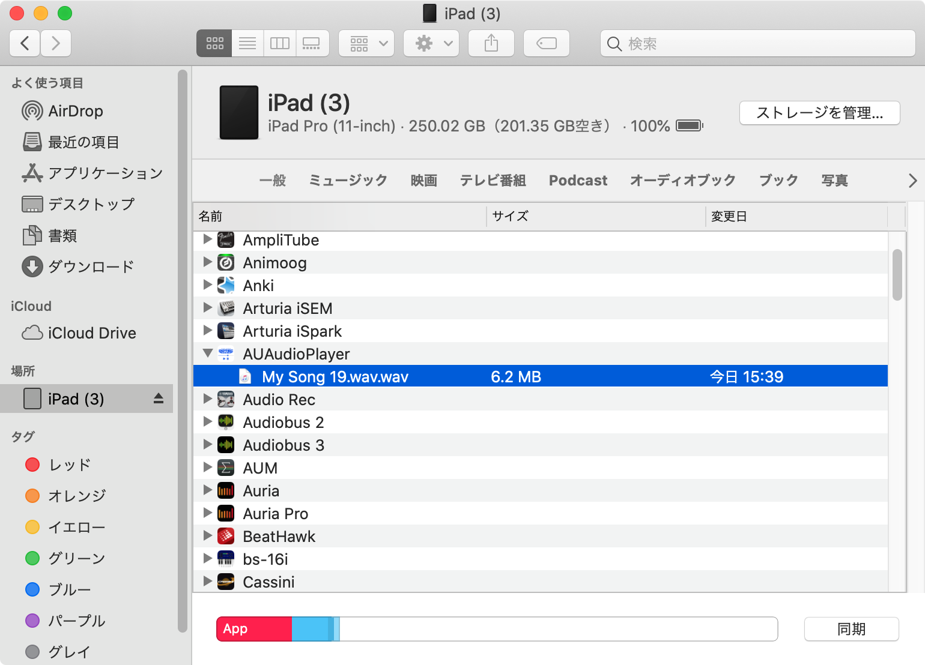Switch to the ブック tab
This screenshot has height=665, width=925.
778,180
